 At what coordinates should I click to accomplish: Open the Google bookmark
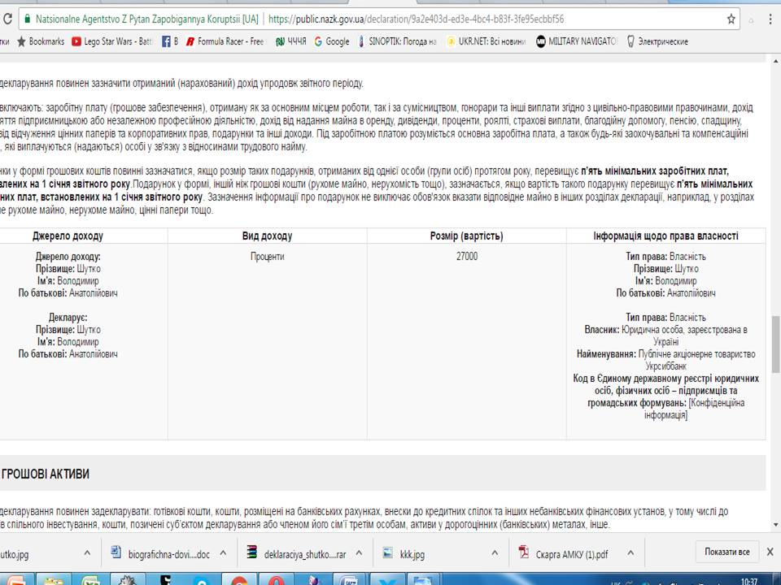coord(332,41)
